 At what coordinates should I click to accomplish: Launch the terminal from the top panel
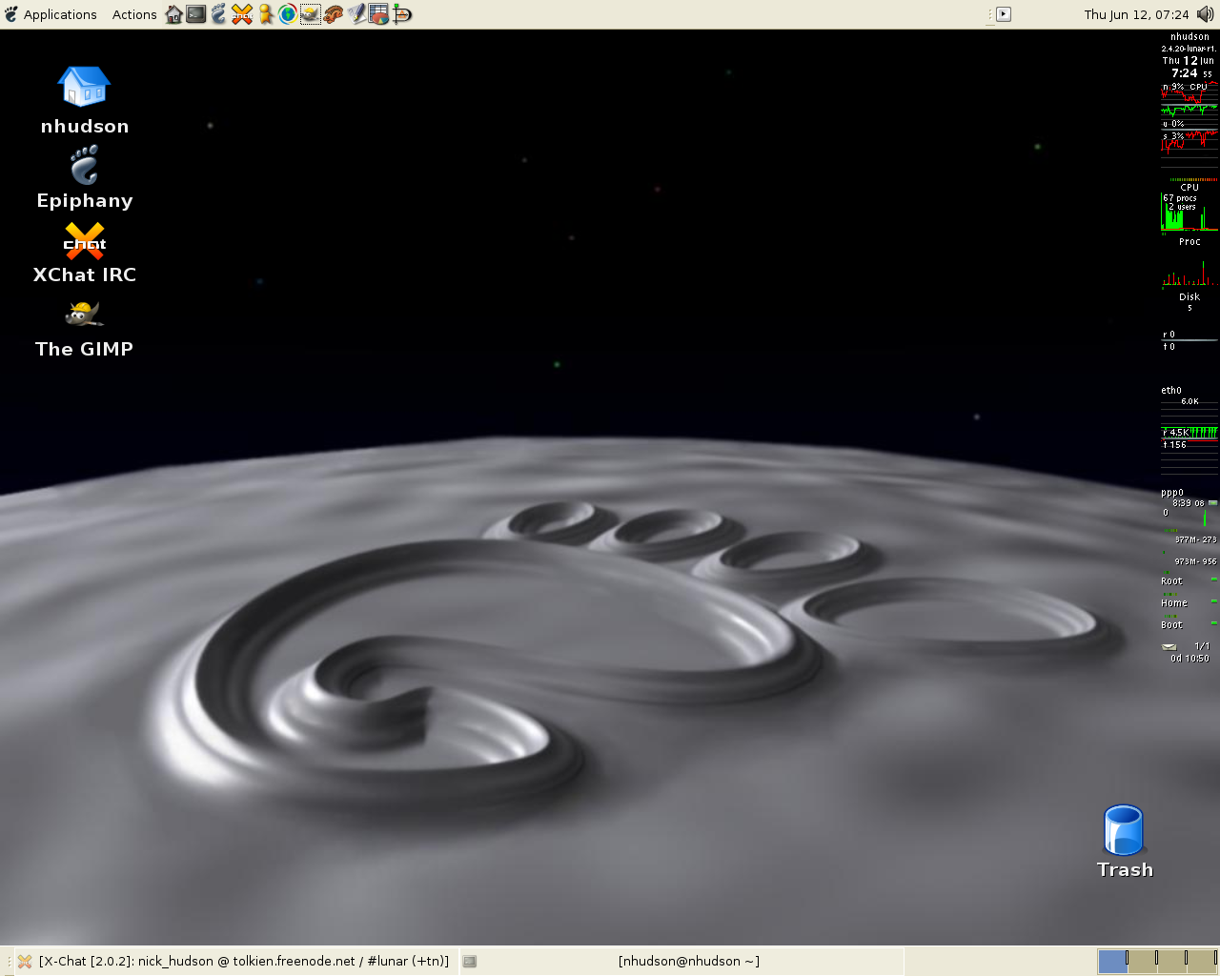point(196,14)
